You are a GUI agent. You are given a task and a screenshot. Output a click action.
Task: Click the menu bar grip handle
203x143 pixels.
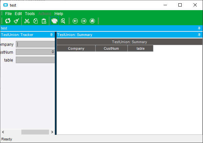tap(2, 13)
